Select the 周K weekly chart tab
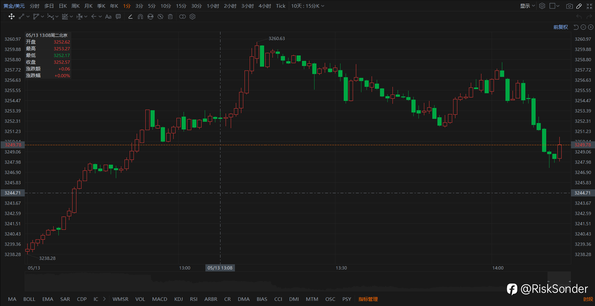 click(75, 6)
